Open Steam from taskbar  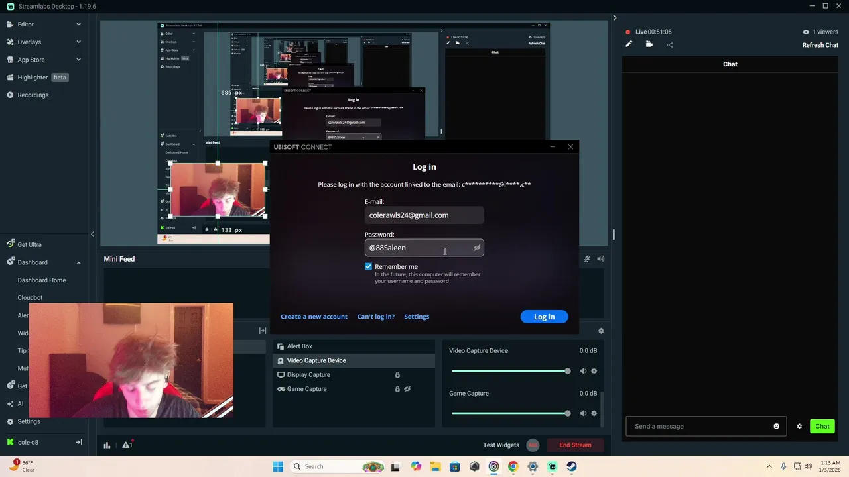click(572, 466)
